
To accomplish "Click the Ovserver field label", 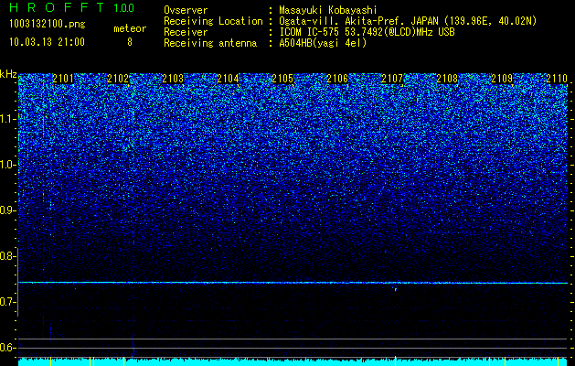I will [x=186, y=10].
